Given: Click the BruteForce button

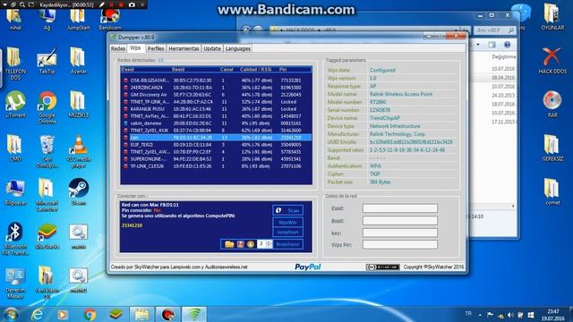Looking at the screenshot, I should (x=287, y=244).
